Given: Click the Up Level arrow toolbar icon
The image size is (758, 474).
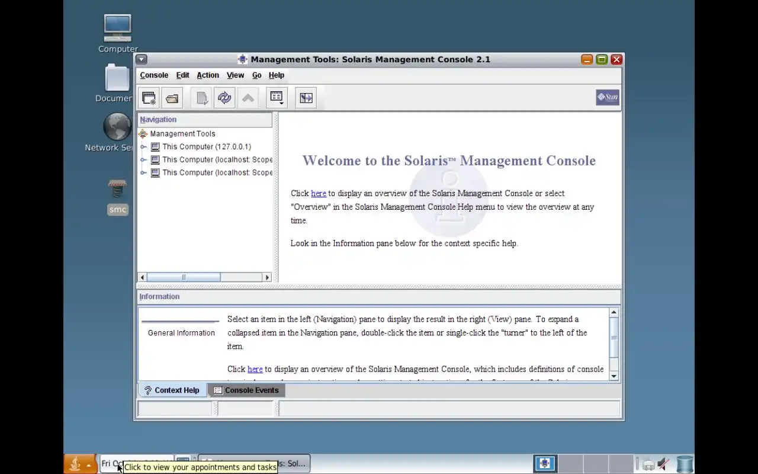Looking at the screenshot, I should coord(248,98).
